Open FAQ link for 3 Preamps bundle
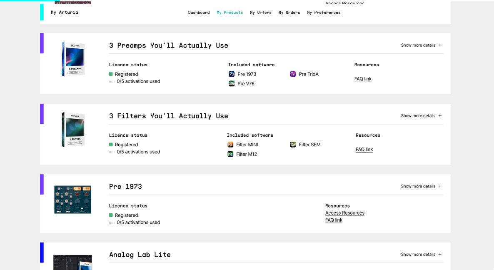This screenshot has height=270, width=494. pyautogui.click(x=363, y=79)
